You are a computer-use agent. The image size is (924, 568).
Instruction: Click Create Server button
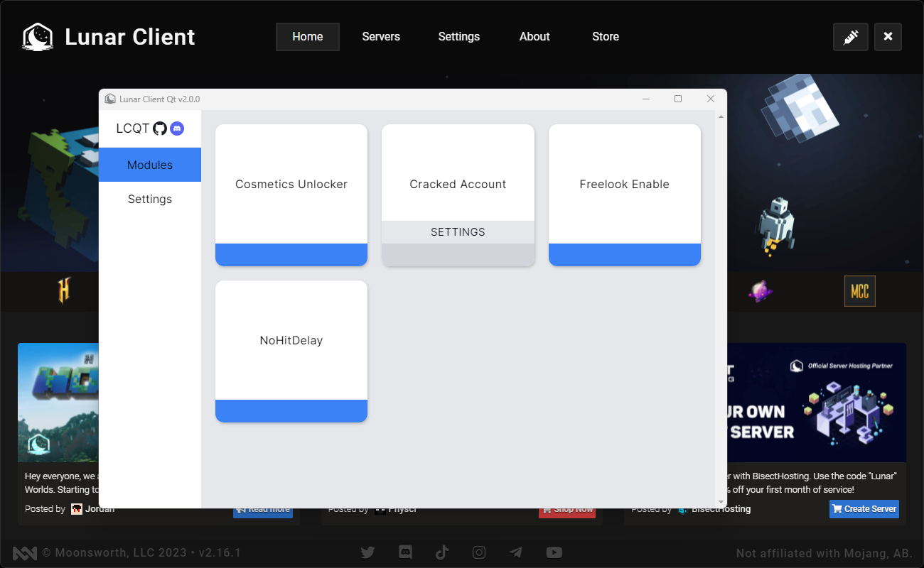(864, 509)
